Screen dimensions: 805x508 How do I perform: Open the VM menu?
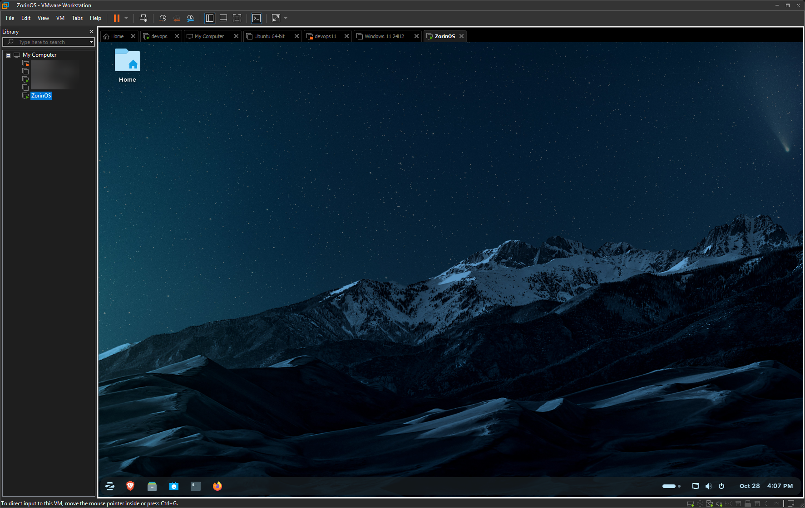pos(60,18)
